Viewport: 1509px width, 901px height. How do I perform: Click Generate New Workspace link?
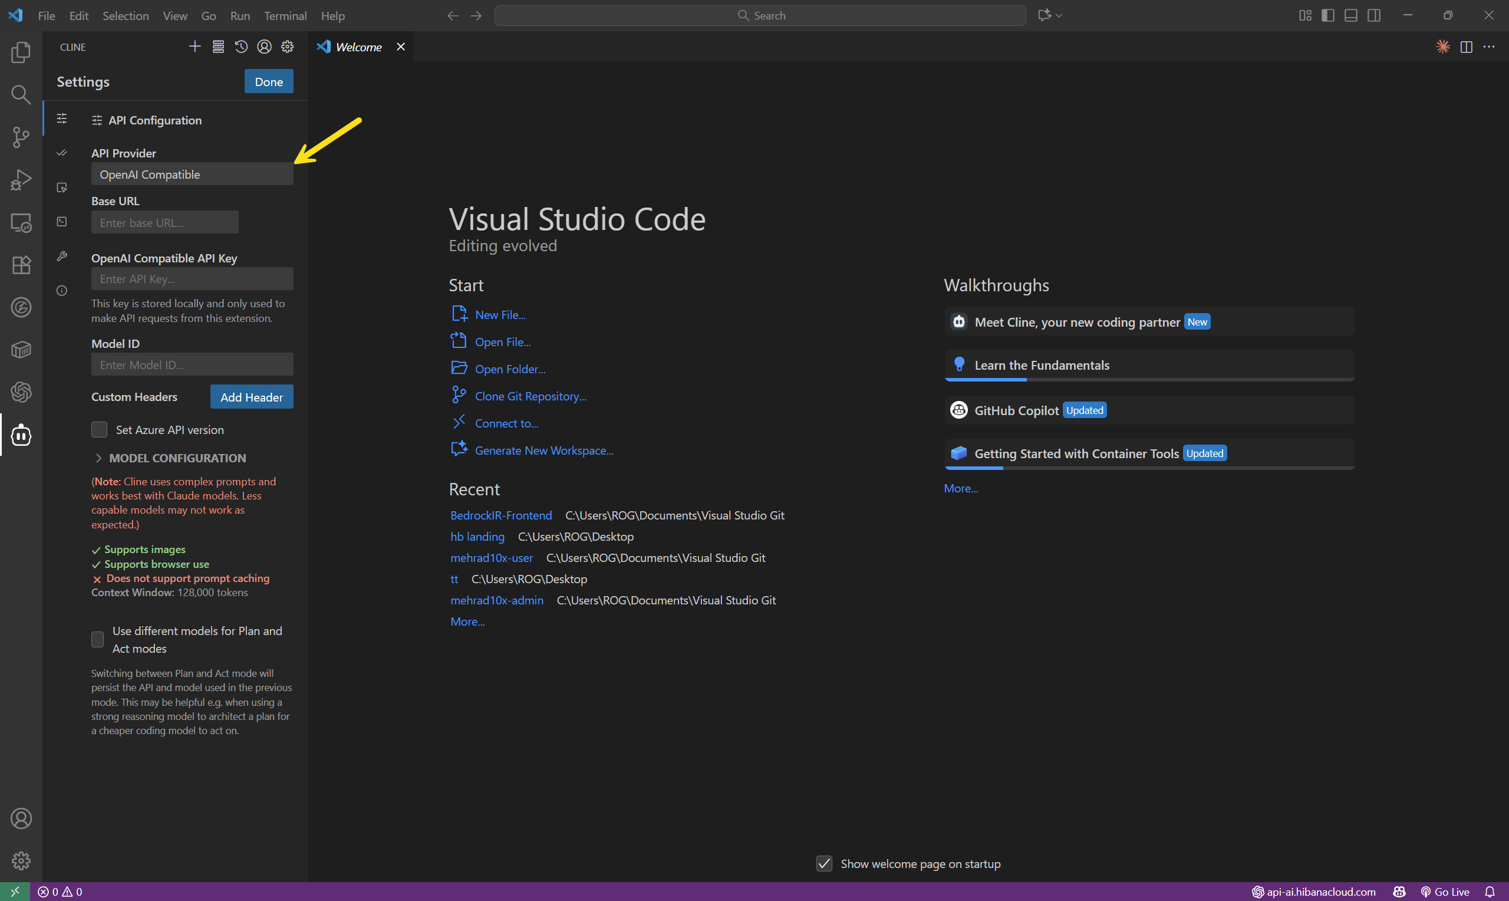543,450
